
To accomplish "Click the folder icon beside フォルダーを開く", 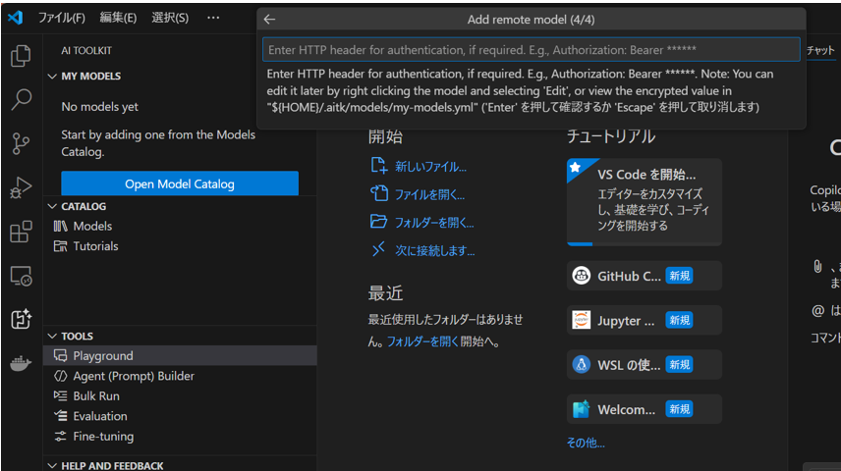I will [378, 222].
